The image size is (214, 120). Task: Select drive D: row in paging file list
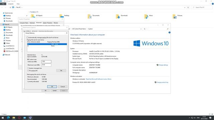(x=47, y=46)
